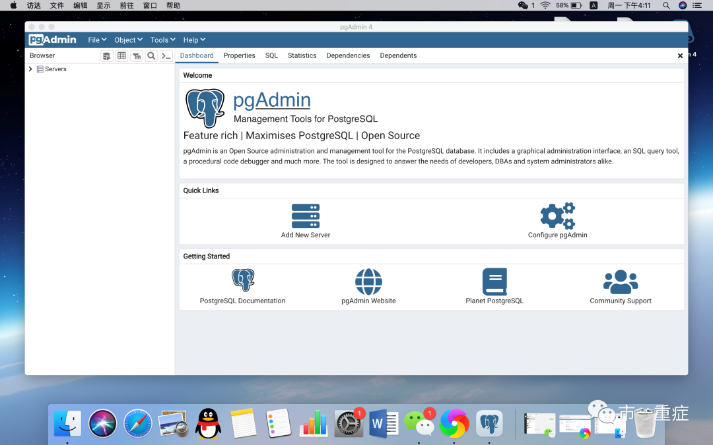The height and width of the screenshot is (445, 713).
Task: Switch to the Dependencies tab
Action: click(x=349, y=55)
